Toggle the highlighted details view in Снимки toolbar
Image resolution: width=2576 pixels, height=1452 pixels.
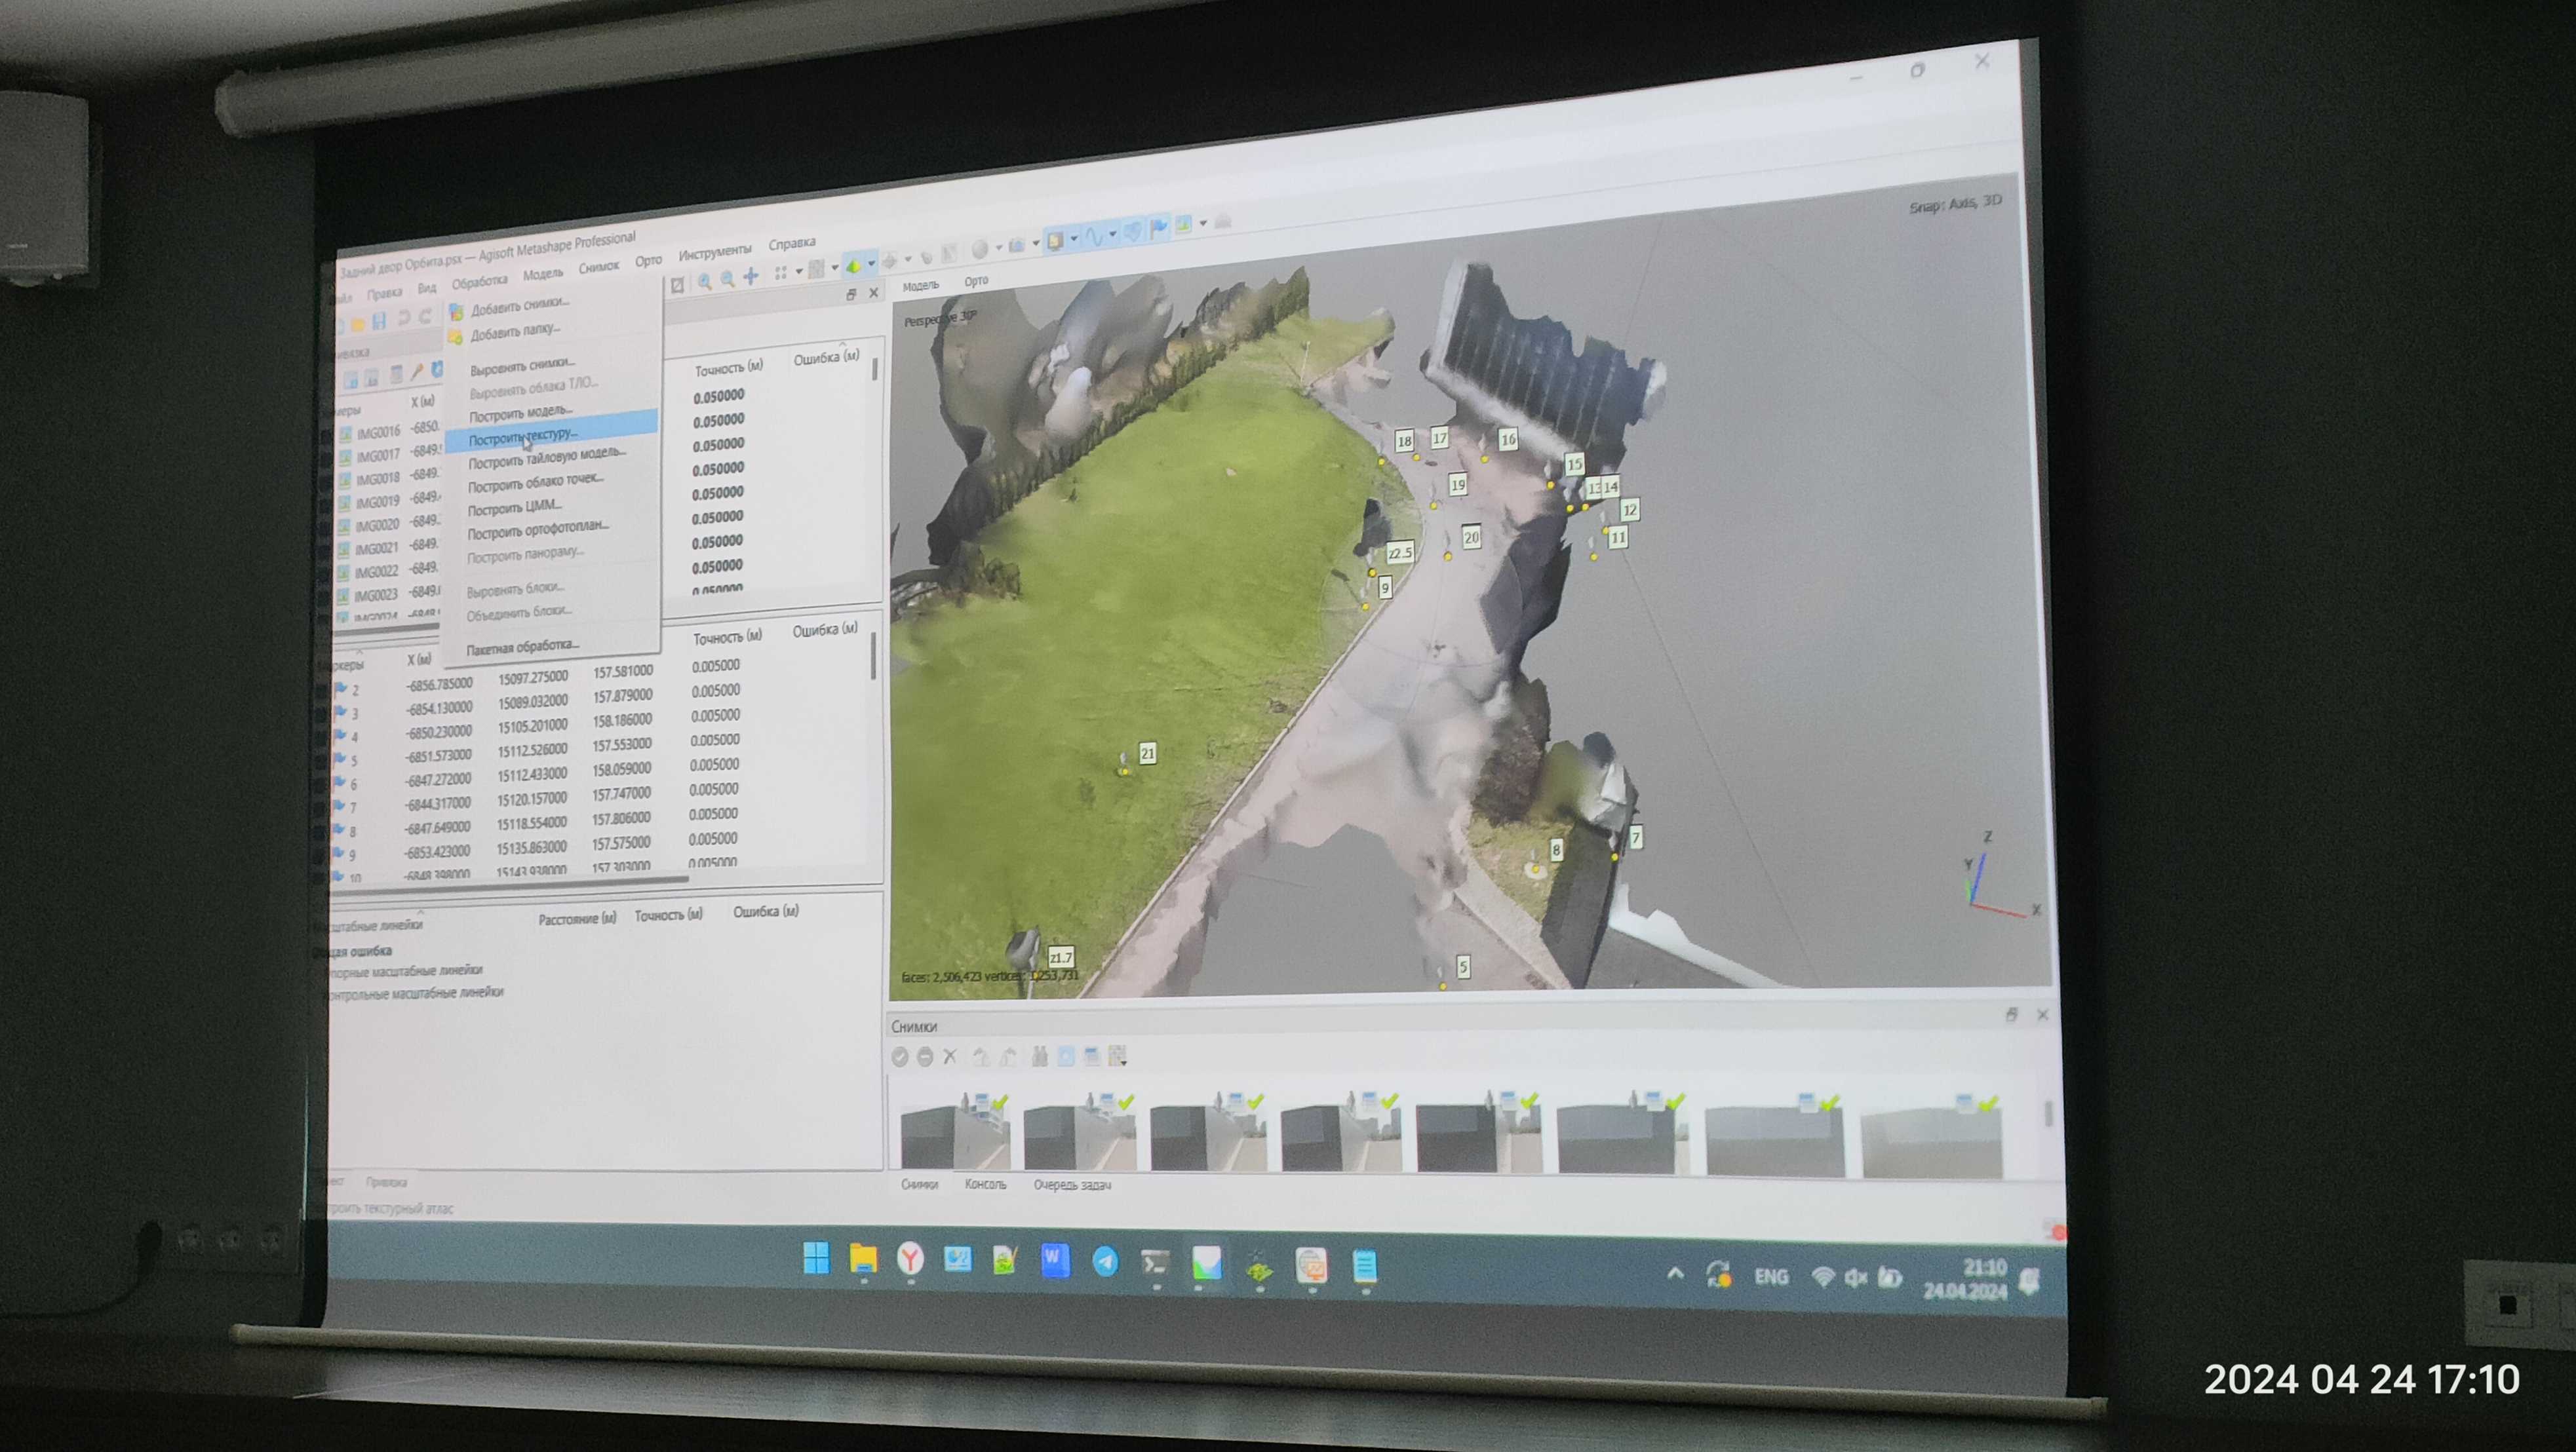tap(1066, 1056)
